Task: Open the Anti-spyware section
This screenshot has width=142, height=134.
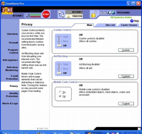Action: [x=10, y=60]
